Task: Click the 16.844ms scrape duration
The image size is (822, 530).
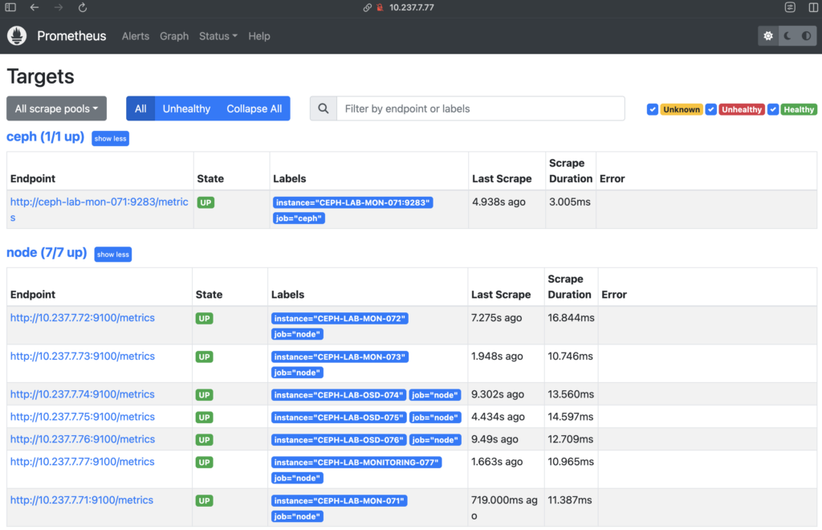Action: click(571, 318)
